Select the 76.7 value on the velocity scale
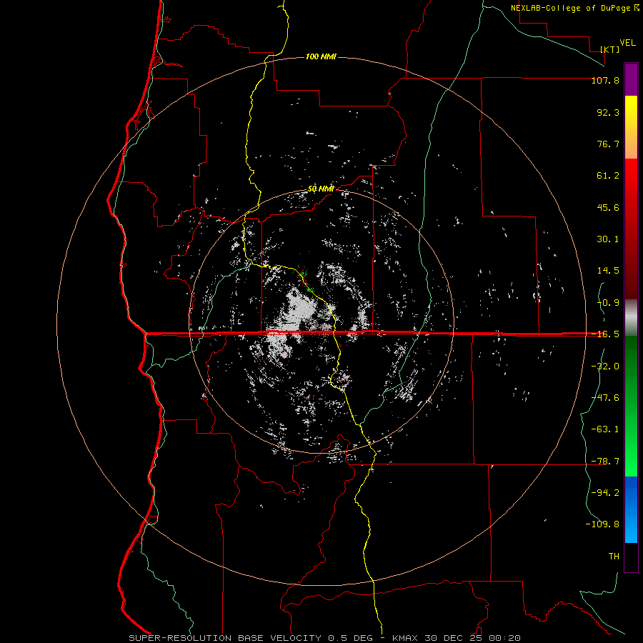The image size is (643, 643). coord(608,144)
